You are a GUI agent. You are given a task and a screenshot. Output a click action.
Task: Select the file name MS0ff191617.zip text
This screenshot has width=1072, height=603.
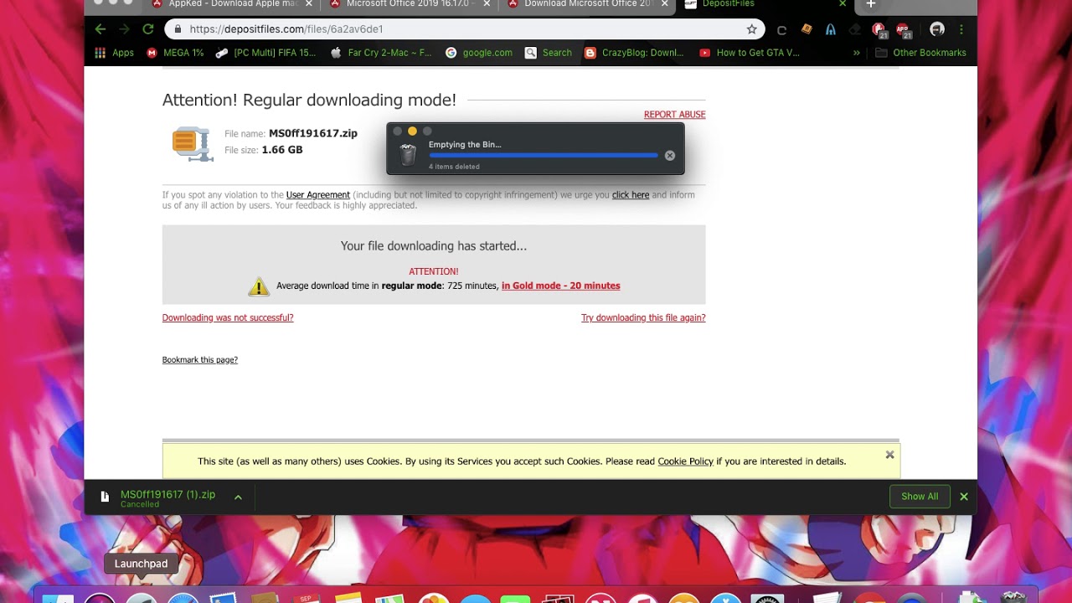[x=313, y=134]
